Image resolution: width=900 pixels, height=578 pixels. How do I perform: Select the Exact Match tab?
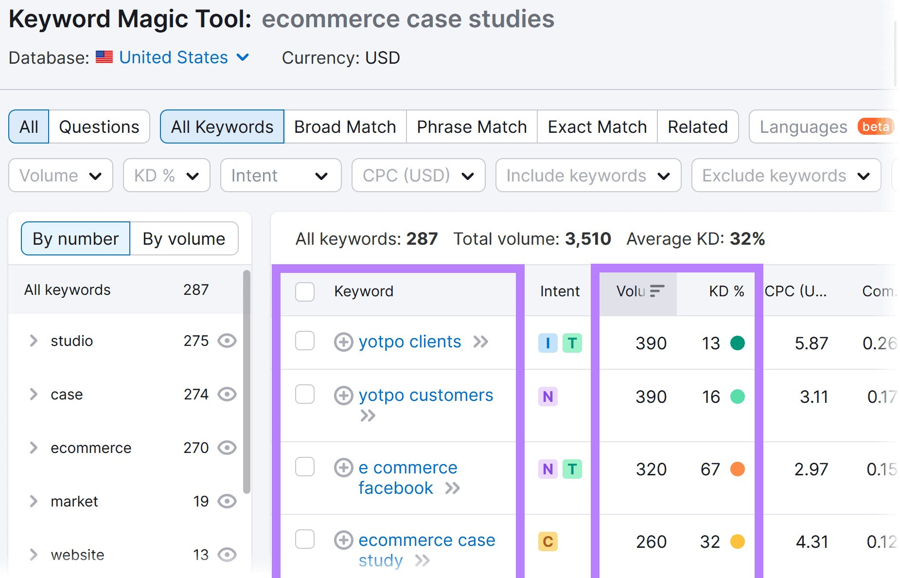[597, 126]
